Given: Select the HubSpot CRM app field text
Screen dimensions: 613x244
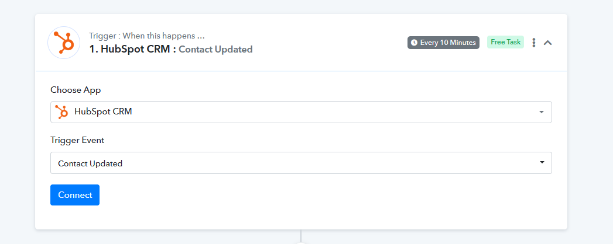Looking at the screenshot, I should 103,111.
